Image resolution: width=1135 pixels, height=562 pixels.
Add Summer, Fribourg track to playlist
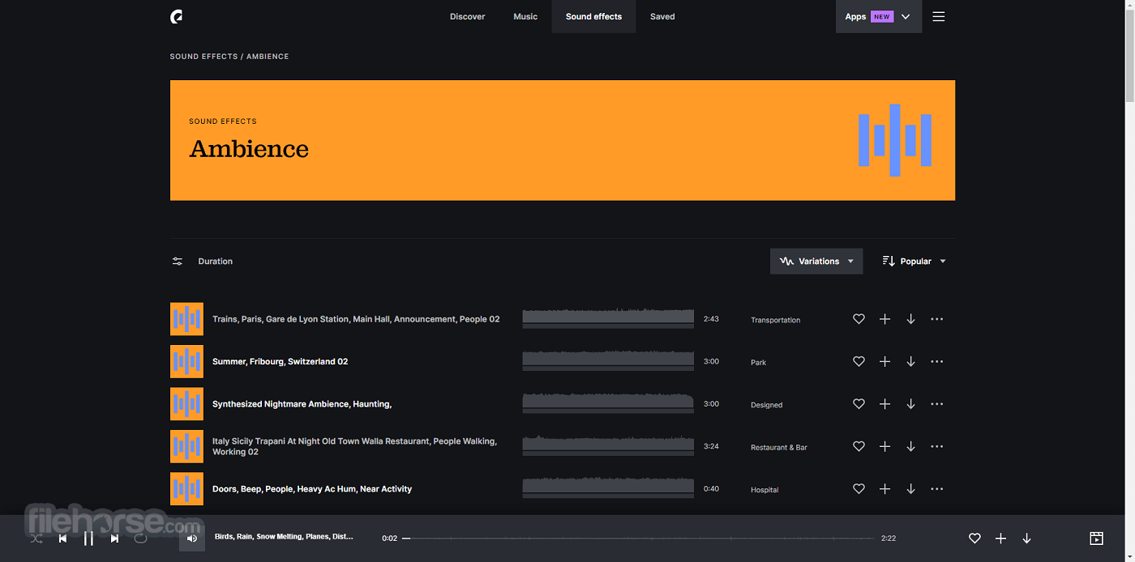click(x=884, y=362)
